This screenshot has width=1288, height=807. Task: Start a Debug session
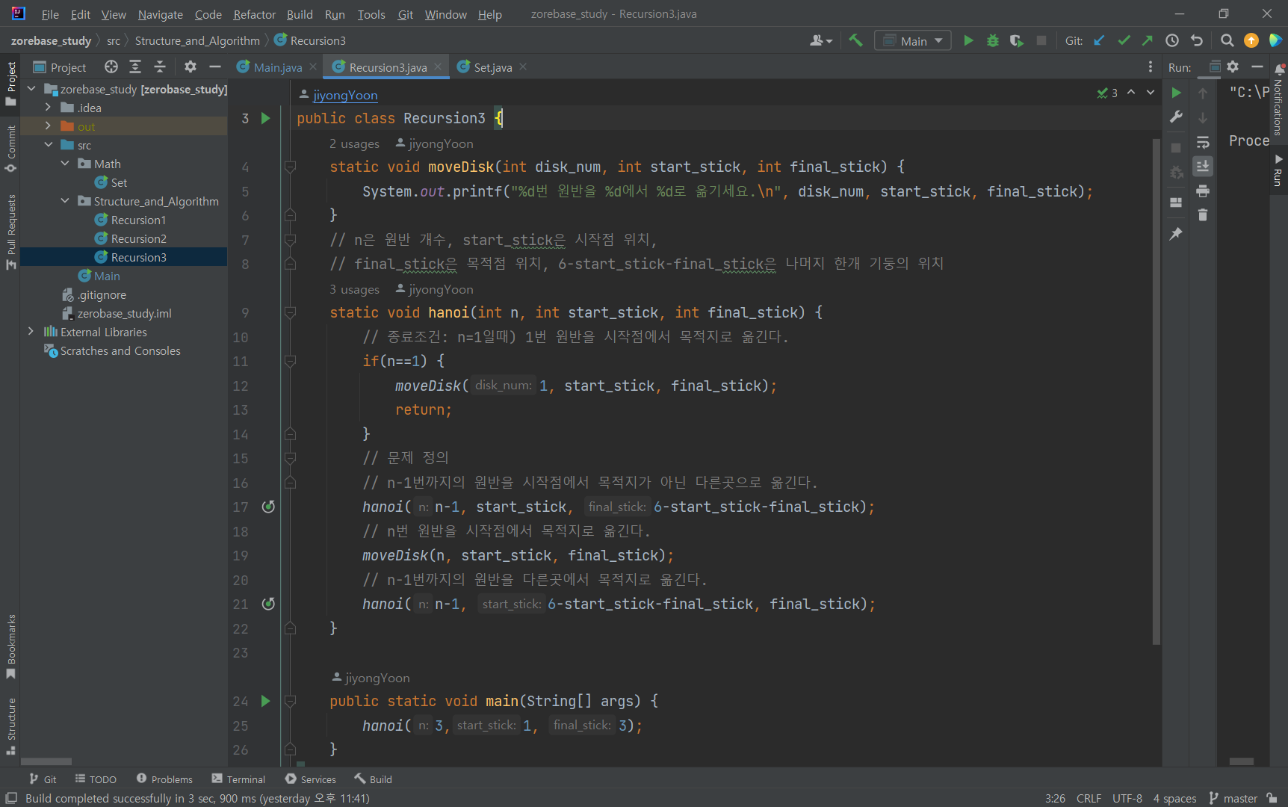coord(992,40)
